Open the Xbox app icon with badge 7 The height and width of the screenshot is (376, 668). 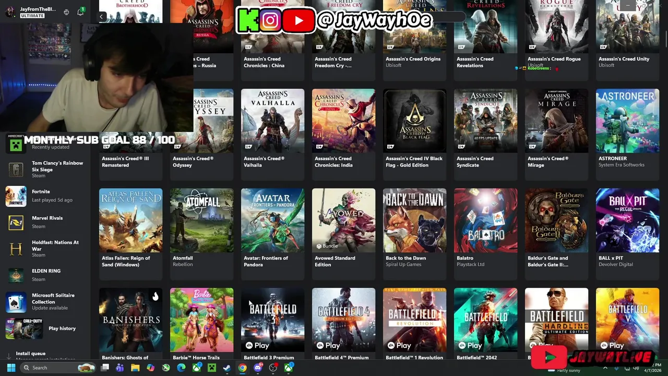pos(197,368)
